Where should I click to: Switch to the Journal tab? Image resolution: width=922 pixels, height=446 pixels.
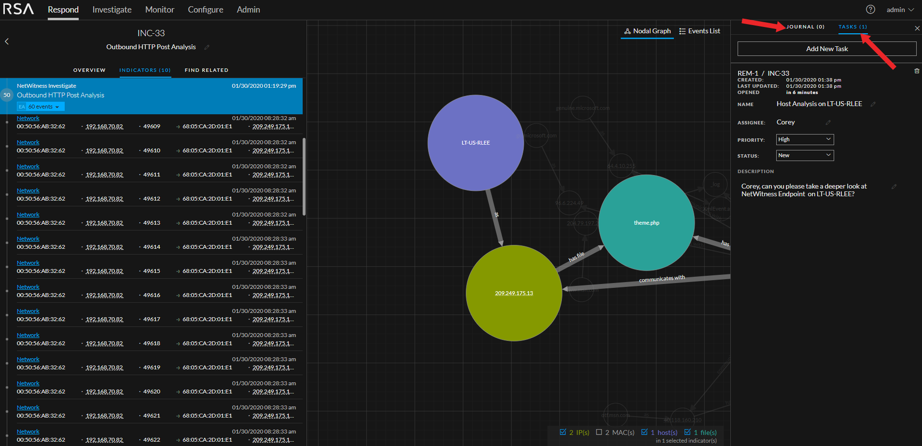(805, 27)
